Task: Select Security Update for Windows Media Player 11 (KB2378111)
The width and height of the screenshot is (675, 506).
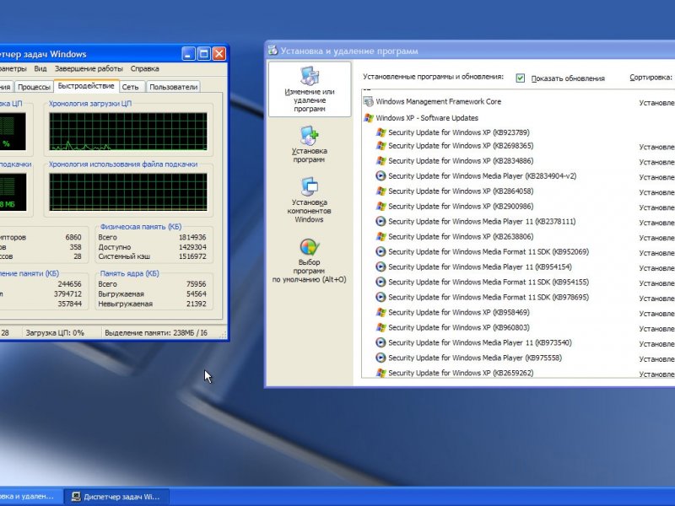Action: [482, 222]
